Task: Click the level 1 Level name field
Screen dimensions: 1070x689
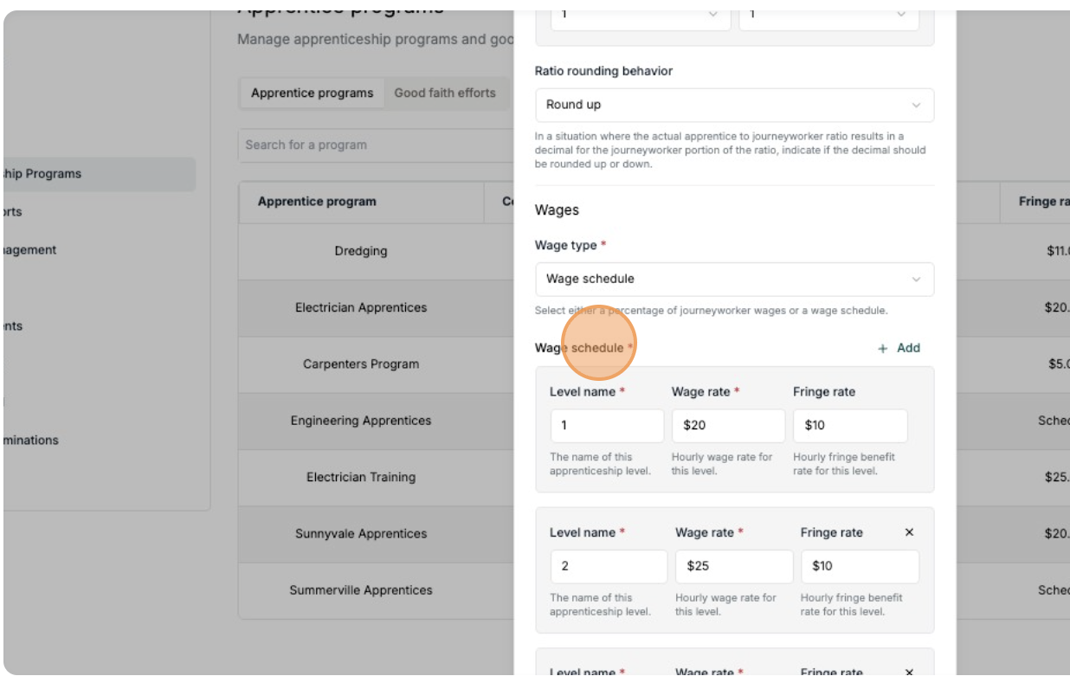Action: tap(607, 426)
